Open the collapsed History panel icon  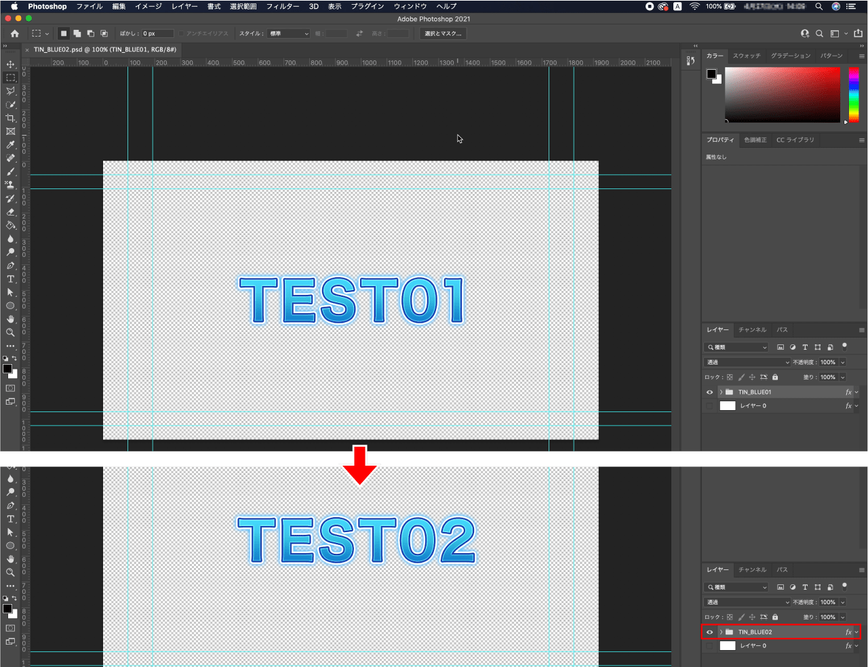[690, 60]
